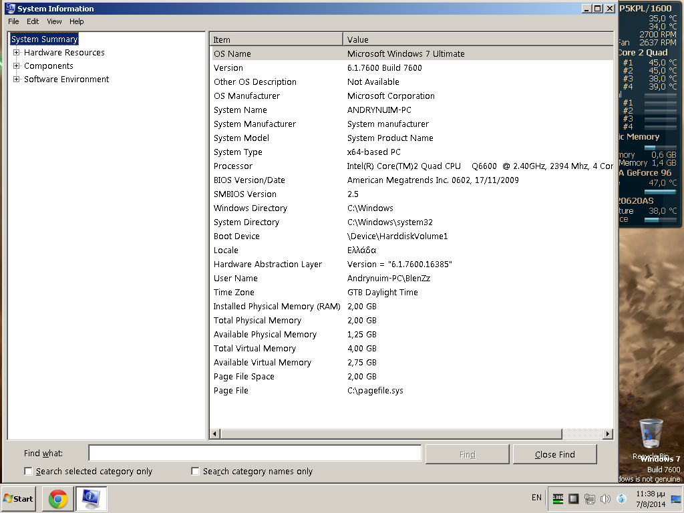Select the Boot Device item
Image resolution: width=684 pixels, height=513 pixels.
(x=236, y=236)
